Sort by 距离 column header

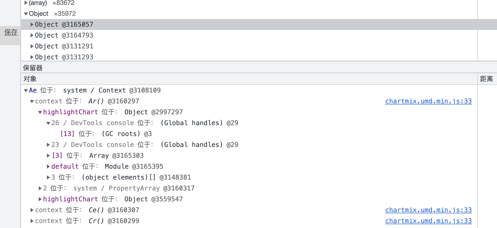(x=486, y=79)
